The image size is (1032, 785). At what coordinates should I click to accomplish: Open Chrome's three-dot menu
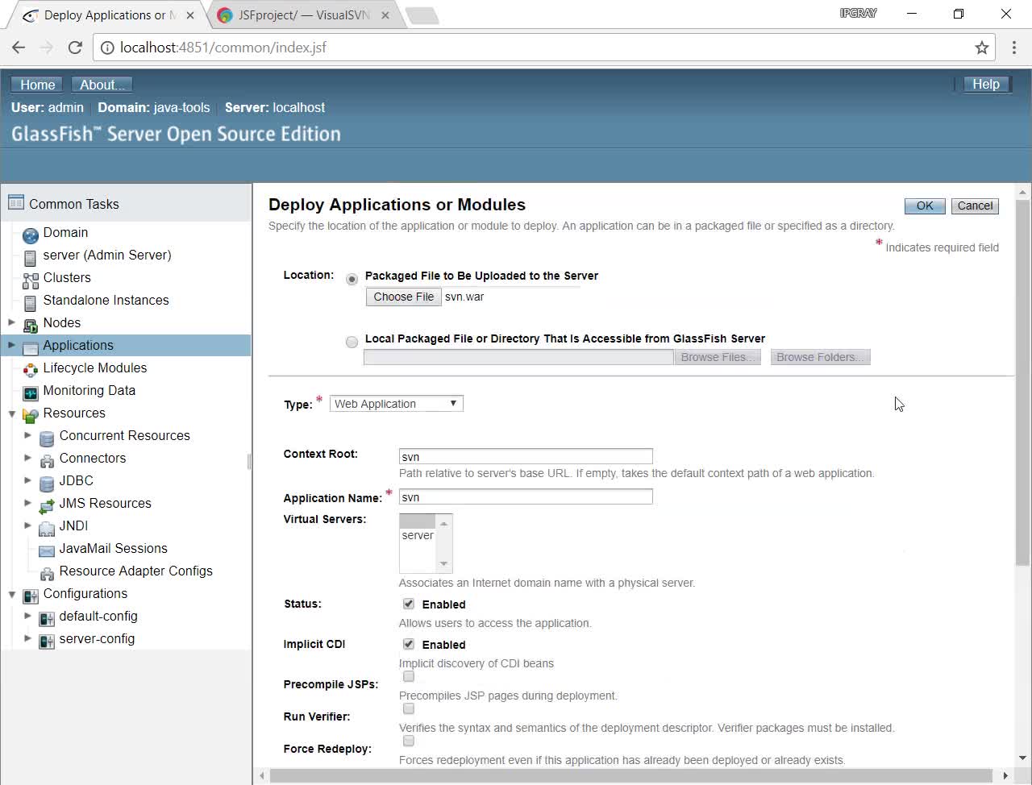click(x=1014, y=48)
